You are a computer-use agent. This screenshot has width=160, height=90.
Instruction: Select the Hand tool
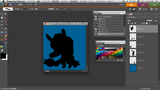(x=2, y=18)
